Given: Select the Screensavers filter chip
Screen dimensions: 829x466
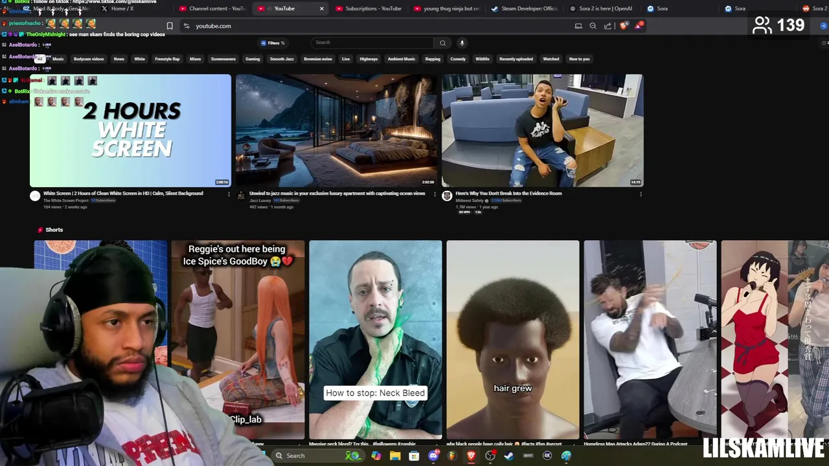Looking at the screenshot, I should click(223, 59).
